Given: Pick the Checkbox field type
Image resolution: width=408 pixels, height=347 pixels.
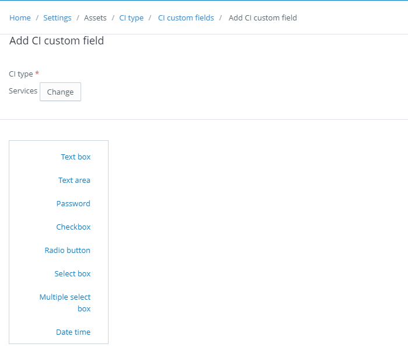Looking at the screenshot, I should coord(74,227).
